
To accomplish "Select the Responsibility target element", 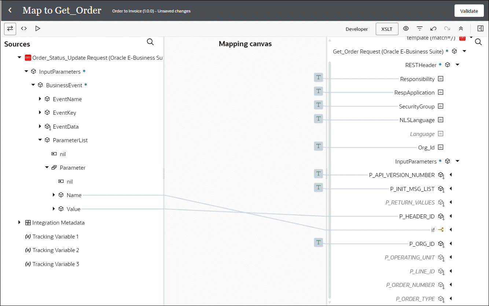I will tap(418, 79).
